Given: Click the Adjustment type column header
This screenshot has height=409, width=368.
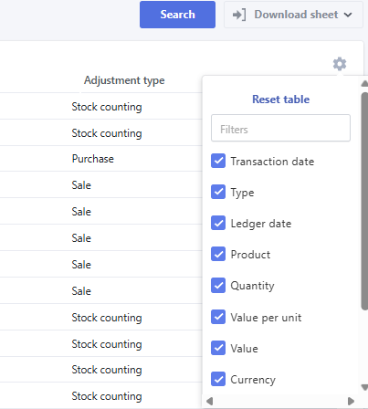Looking at the screenshot, I should click(124, 80).
